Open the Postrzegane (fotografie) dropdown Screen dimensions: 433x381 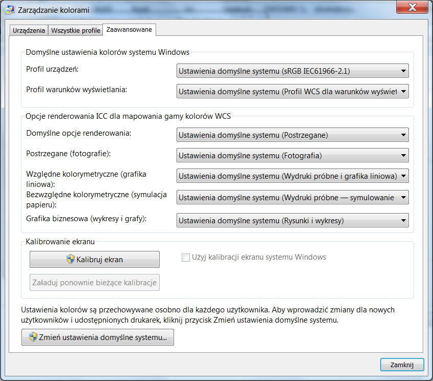pyautogui.click(x=292, y=156)
